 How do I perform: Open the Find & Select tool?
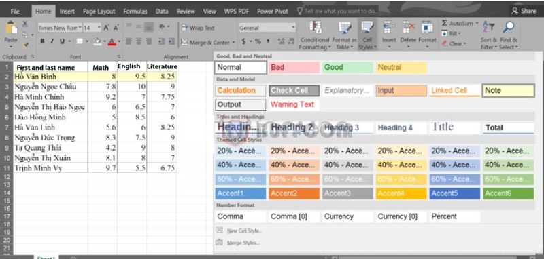pos(508,35)
